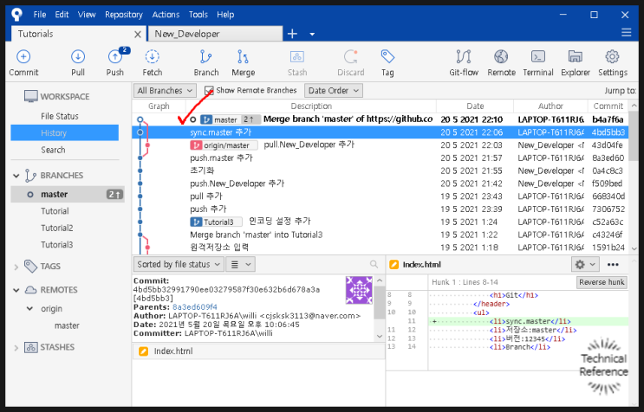Switch to the New_Developer tab
This screenshot has width=644, height=412.
coord(215,34)
